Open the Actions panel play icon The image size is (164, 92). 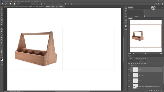[x=126, y=11]
